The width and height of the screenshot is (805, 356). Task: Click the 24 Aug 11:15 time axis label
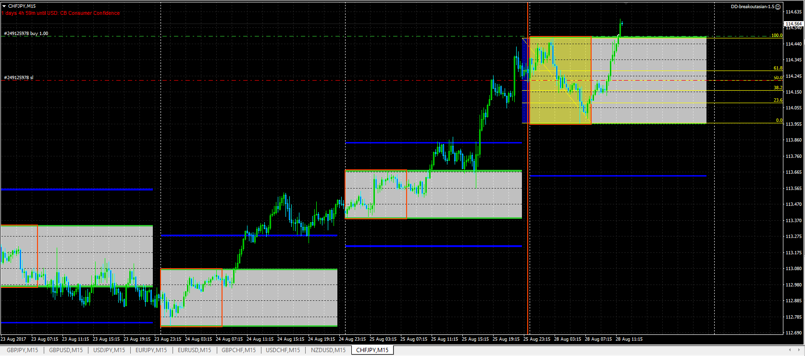click(x=260, y=339)
